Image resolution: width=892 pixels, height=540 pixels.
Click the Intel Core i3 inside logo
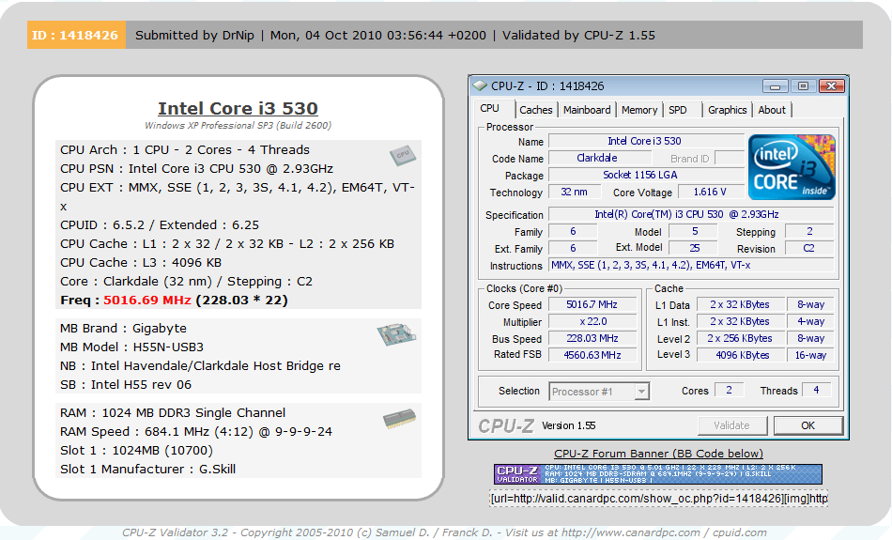coord(791,166)
